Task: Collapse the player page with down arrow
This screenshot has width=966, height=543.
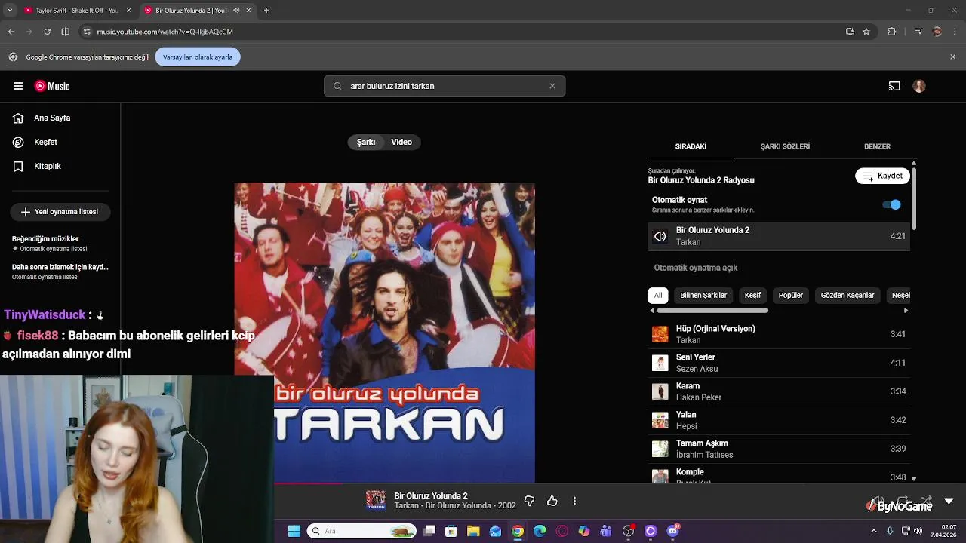Action: (949, 501)
